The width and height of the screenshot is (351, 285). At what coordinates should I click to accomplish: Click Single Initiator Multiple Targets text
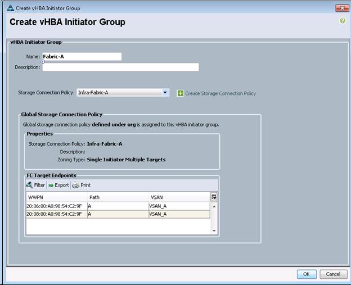(126, 160)
